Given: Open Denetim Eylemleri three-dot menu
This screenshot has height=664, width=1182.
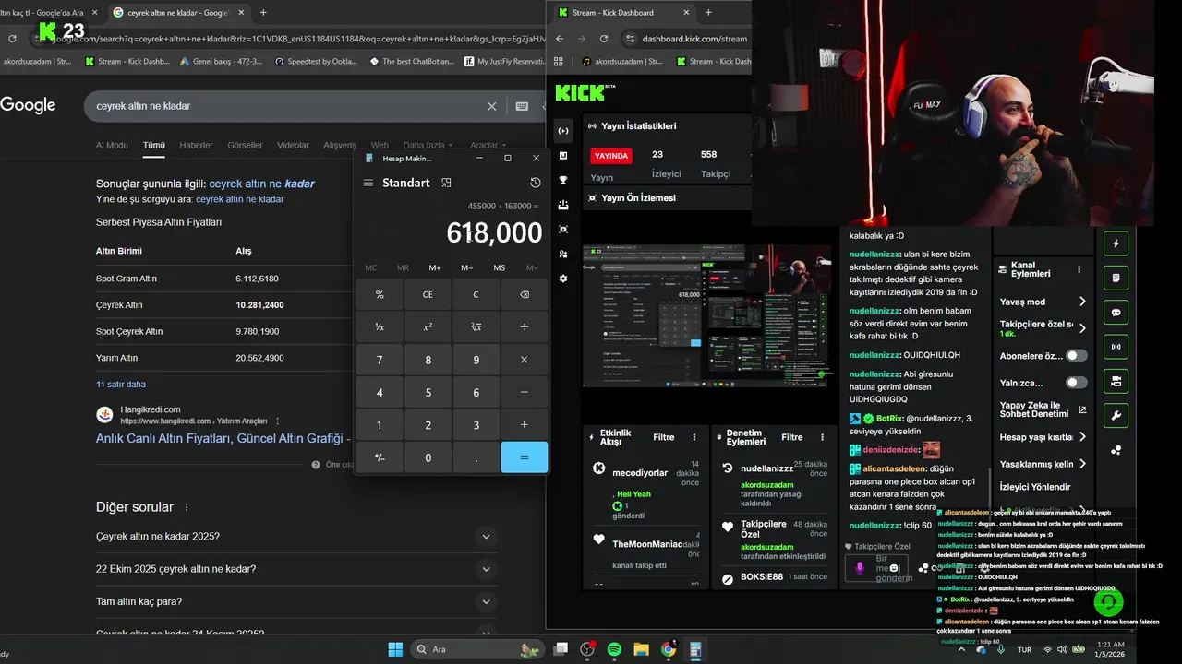Looking at the screenshot, I should (823, 437).
